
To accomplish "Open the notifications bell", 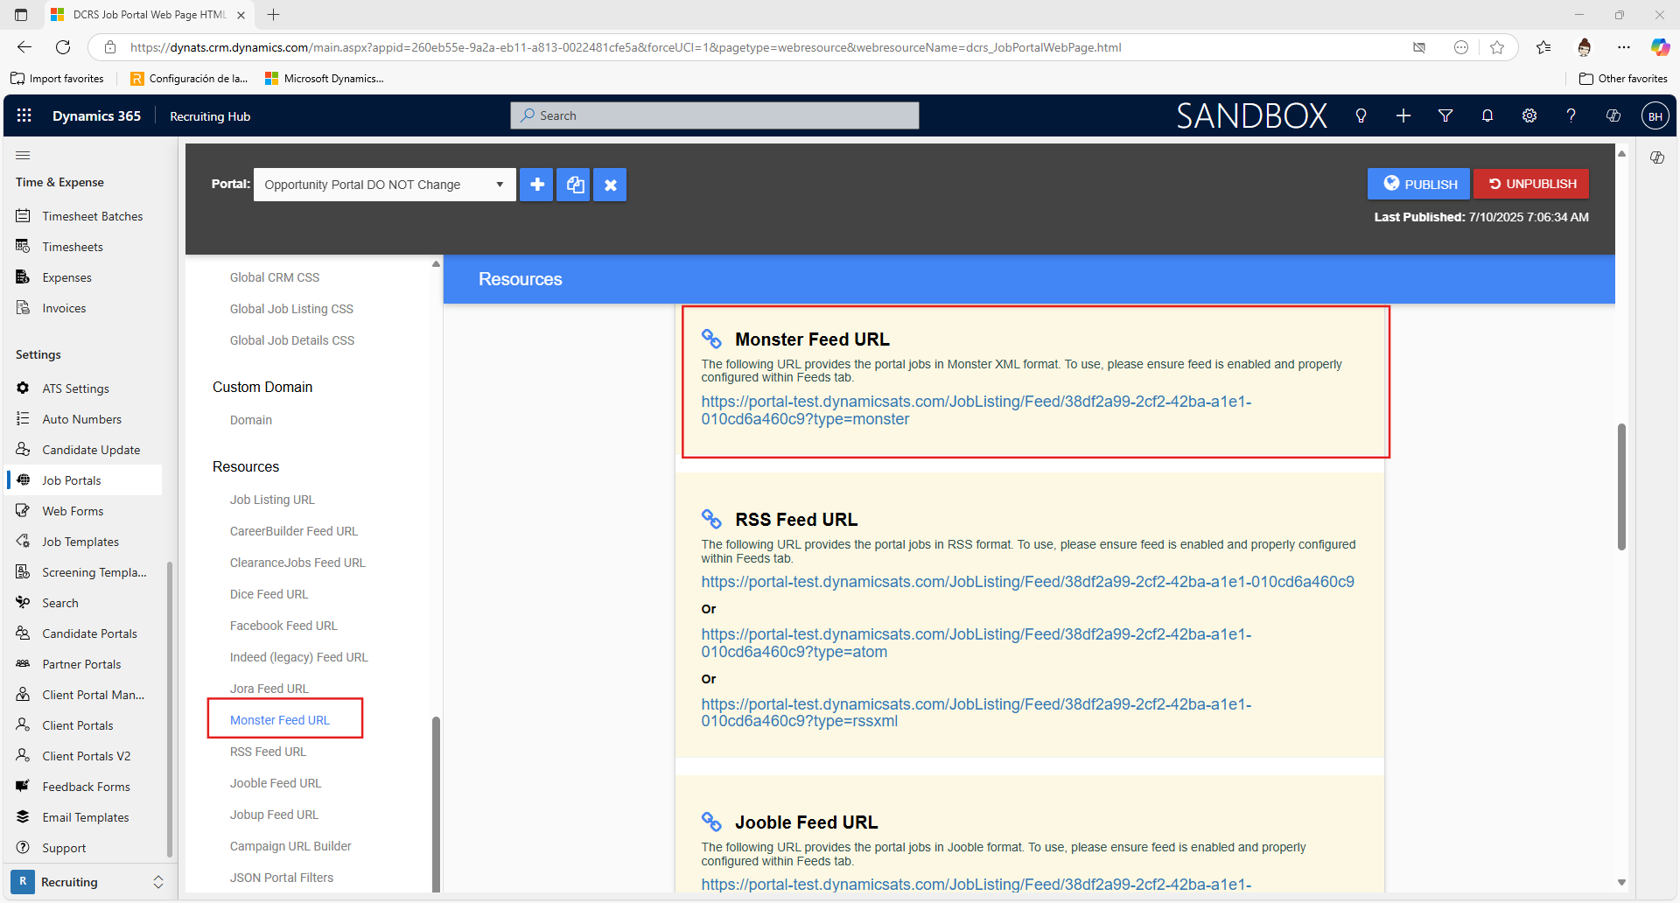I will coord(1487,115).
